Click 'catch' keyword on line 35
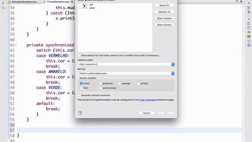 pos(57,13)
